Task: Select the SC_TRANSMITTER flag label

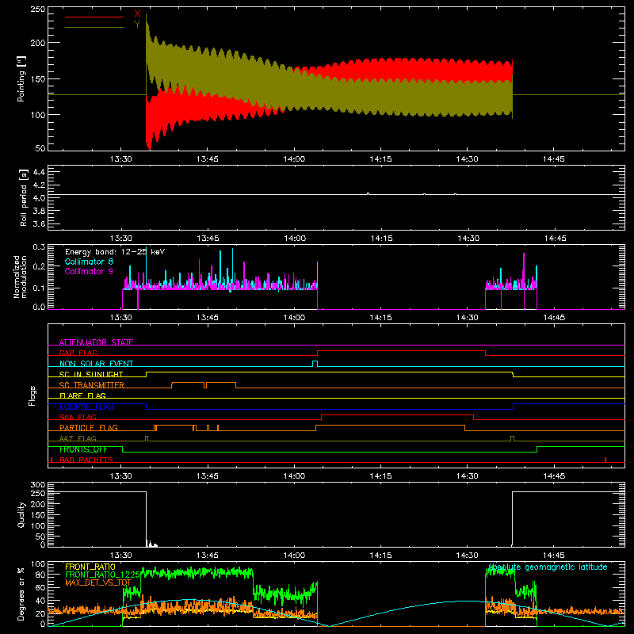Action: point(92,385)
